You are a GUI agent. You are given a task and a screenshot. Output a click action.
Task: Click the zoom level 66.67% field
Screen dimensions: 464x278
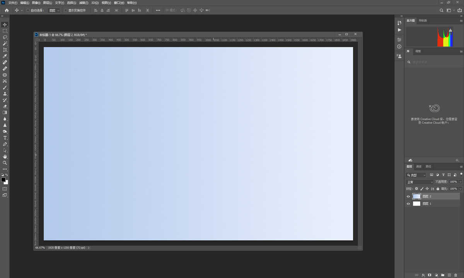[x=40, y=247]
